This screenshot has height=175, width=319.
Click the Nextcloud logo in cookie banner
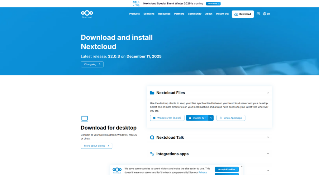117,170
